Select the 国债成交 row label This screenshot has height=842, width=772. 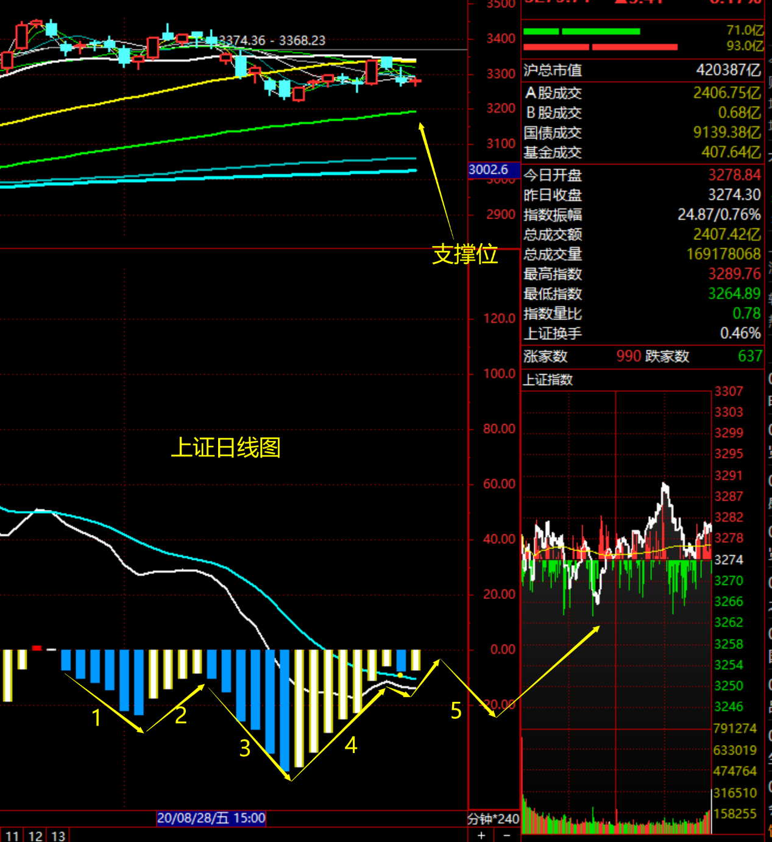click(553, 133)
